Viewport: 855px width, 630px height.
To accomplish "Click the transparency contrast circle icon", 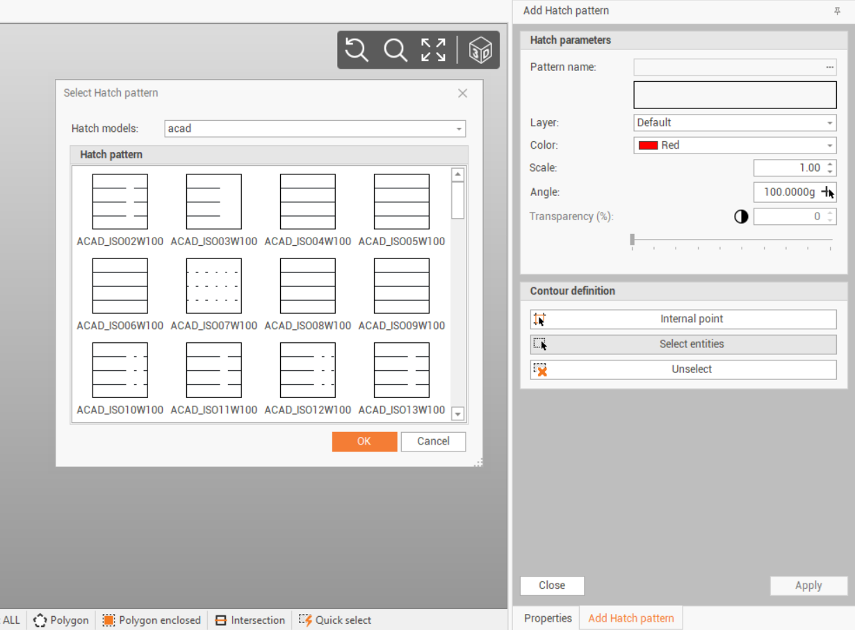I will pyautogui.click(x=741, y=217).
